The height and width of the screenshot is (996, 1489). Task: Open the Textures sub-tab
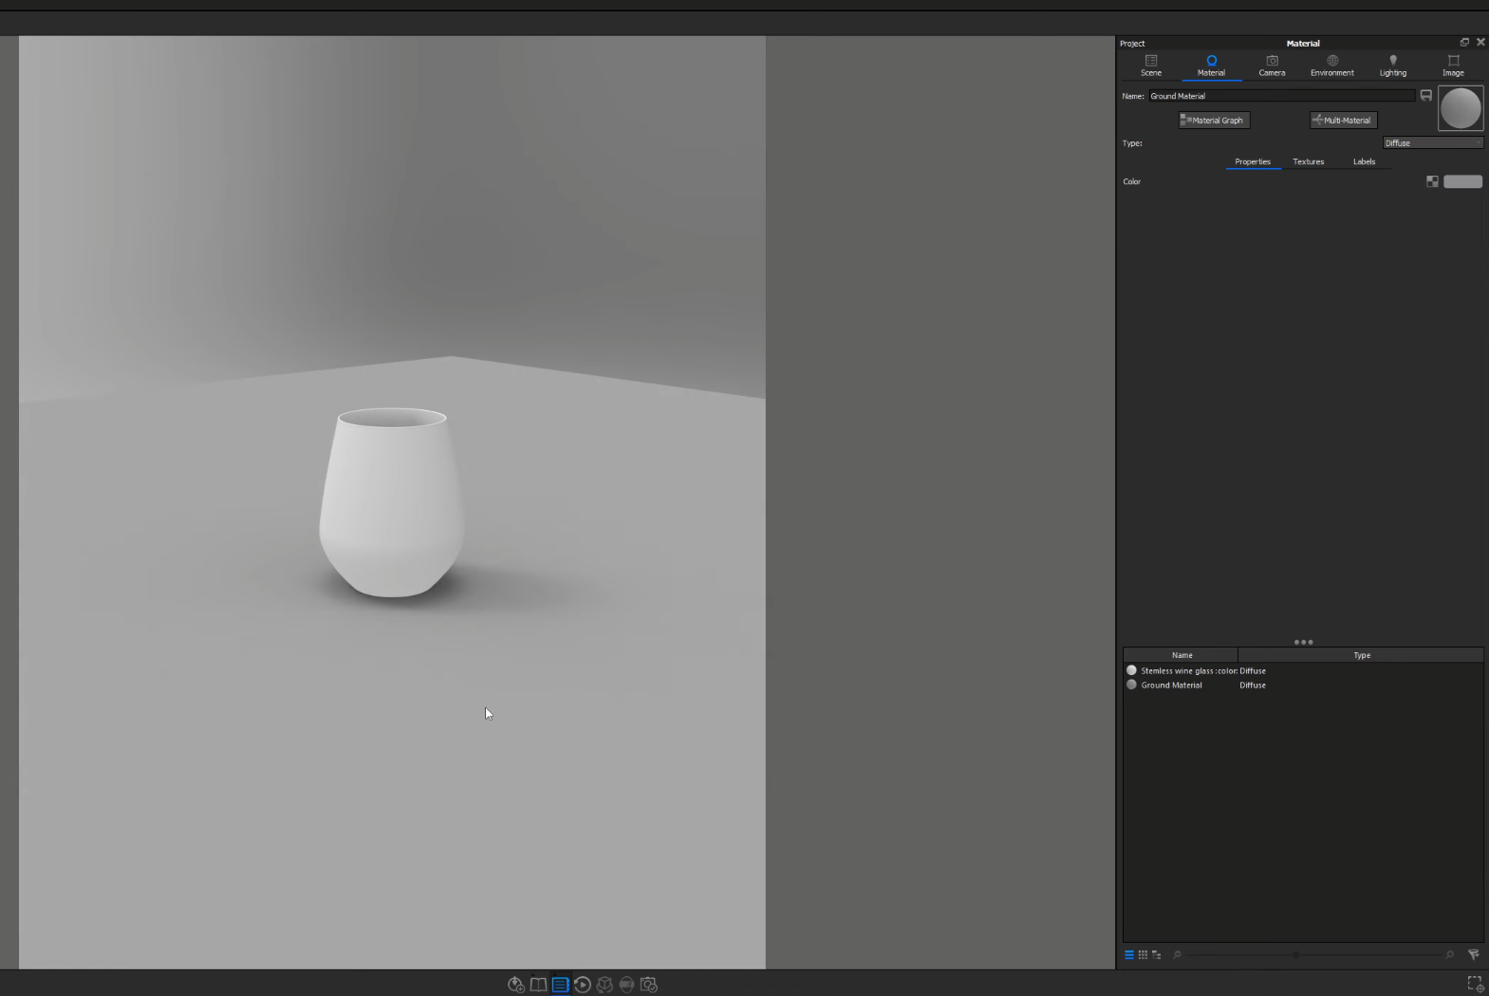coord(1308,161)
